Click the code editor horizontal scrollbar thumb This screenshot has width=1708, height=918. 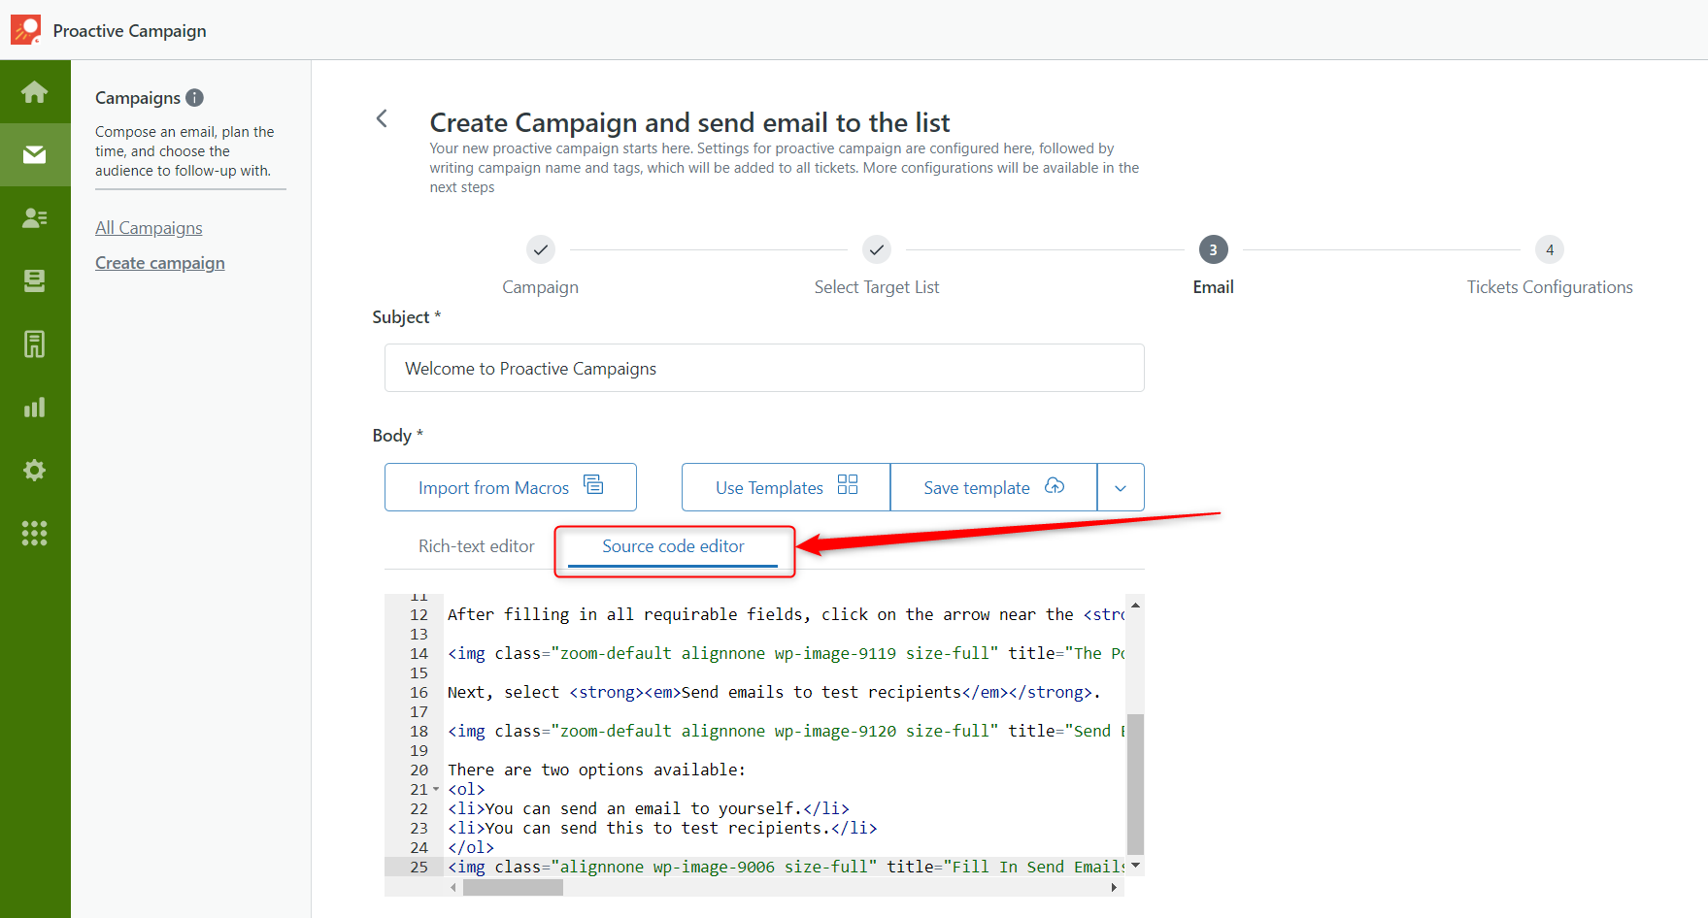coord(513,887)
